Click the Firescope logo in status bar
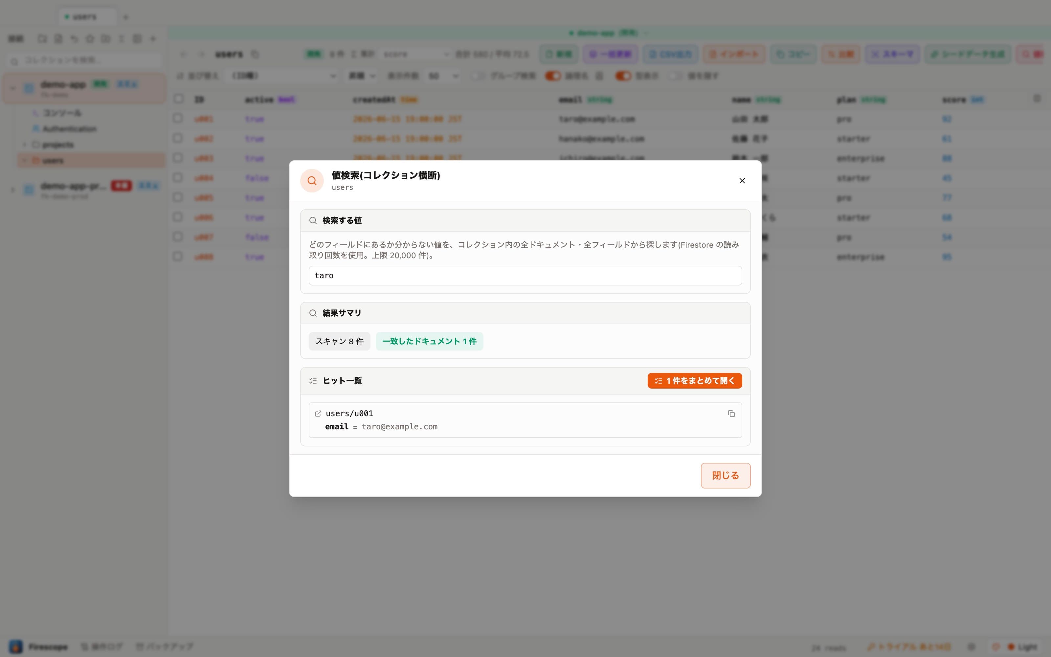This screenshot has width=1051, height=657. [16, 646]
